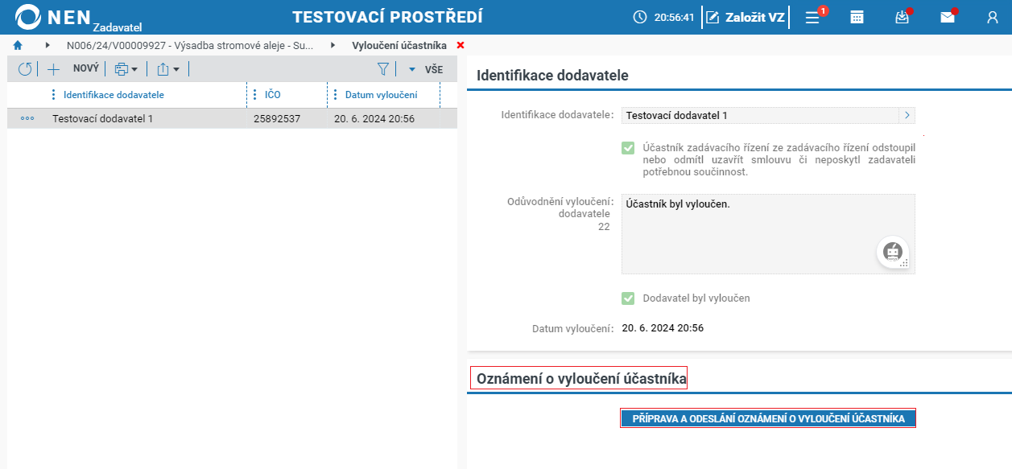Click date cell 20. 6. 2024 20:56 in table
The image size is (1012, 469).
click(x=374, y=119)
